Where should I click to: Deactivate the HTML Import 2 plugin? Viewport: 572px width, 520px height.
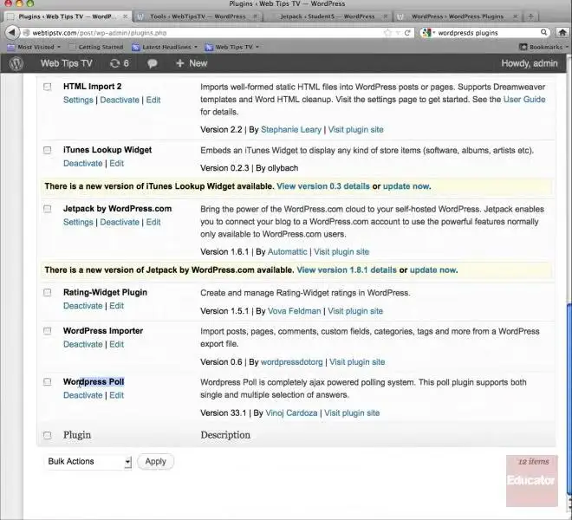click(120, 100)
